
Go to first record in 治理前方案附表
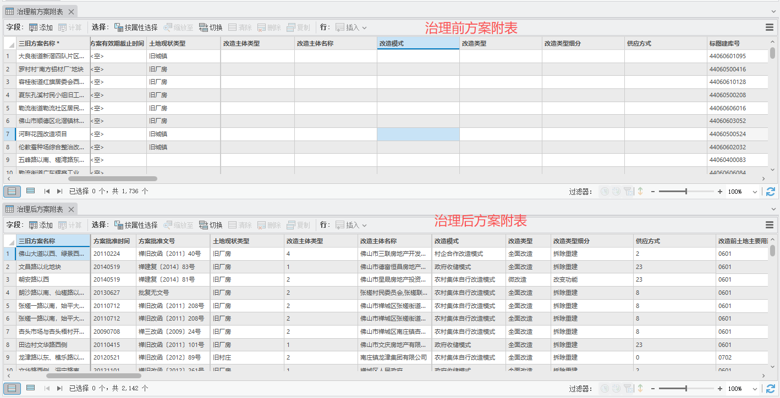(x=47, y=192)
